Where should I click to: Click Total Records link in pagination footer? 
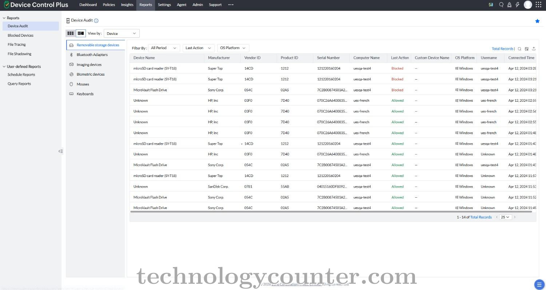click(481, 217)
